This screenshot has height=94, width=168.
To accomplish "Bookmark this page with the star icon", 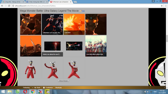I will click(162, 6).
